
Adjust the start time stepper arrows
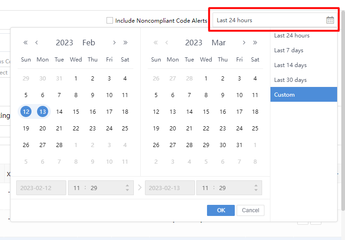(127, 188)
